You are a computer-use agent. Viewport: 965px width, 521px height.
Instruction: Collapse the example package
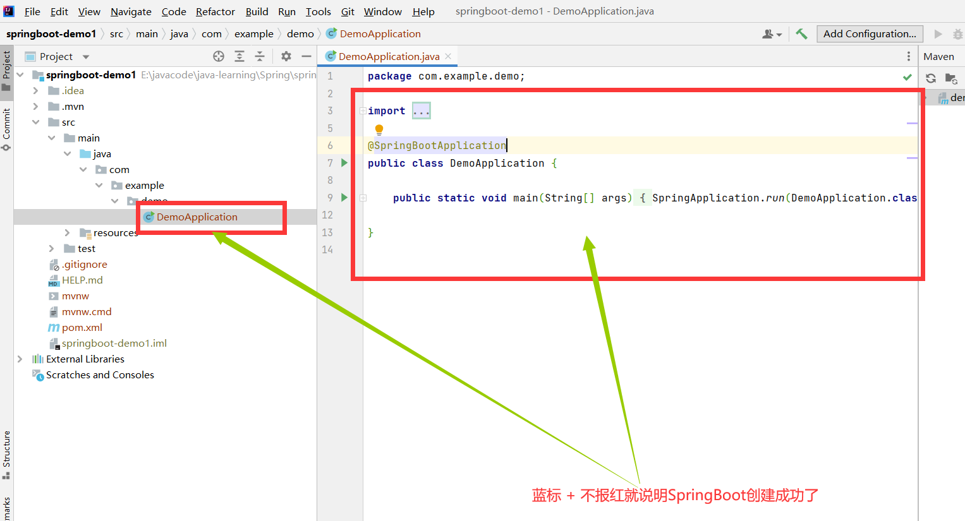coord(99,185)
